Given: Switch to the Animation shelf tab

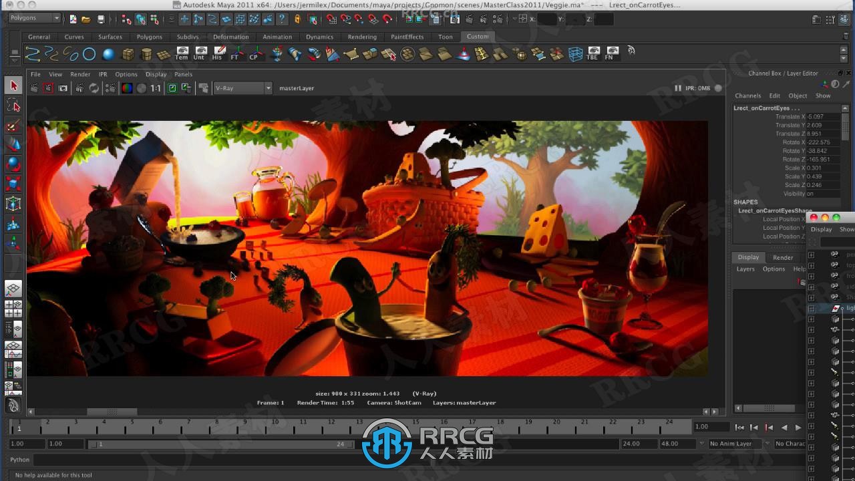Looking at the screenshot, I should (277, 37).
